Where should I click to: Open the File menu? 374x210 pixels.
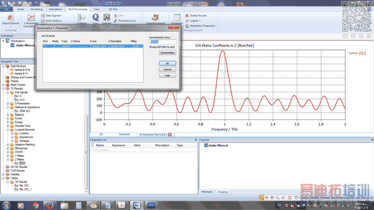pyautogui.click(x=7, y=9)
